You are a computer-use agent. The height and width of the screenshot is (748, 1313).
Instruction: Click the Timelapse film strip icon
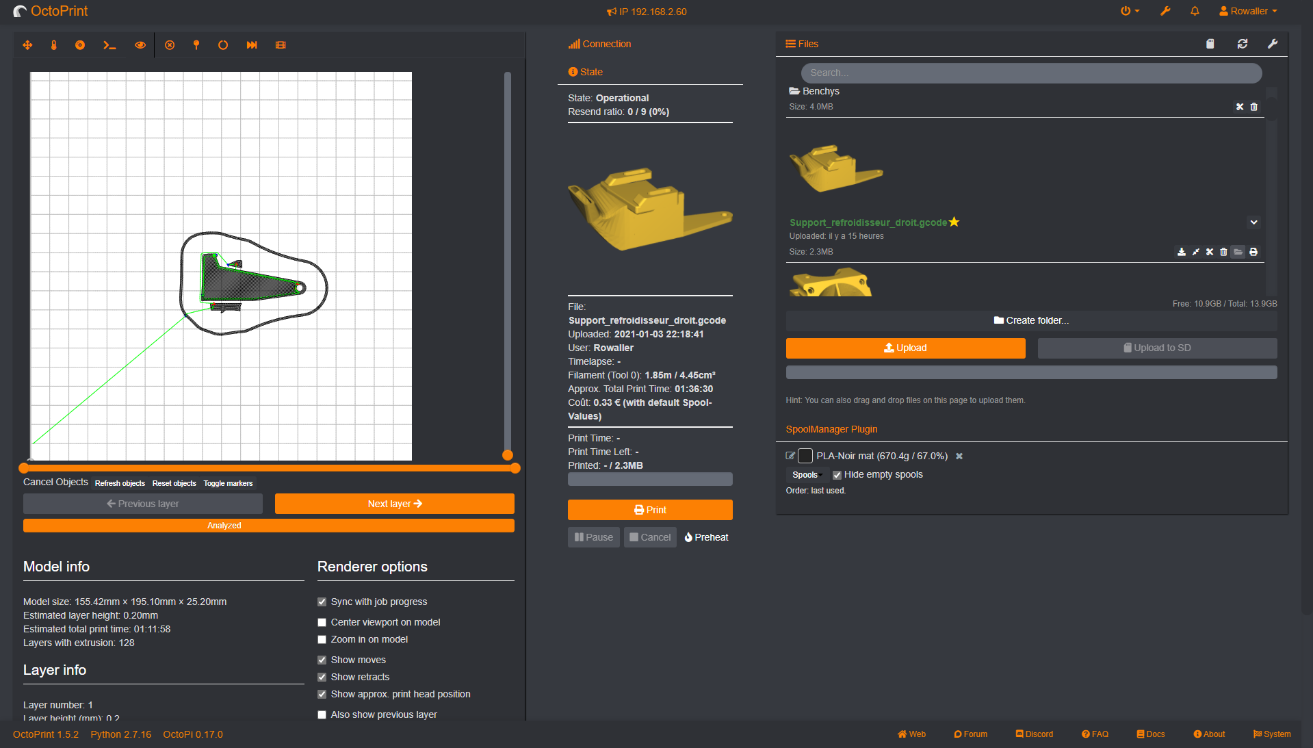tap(281, 44)
